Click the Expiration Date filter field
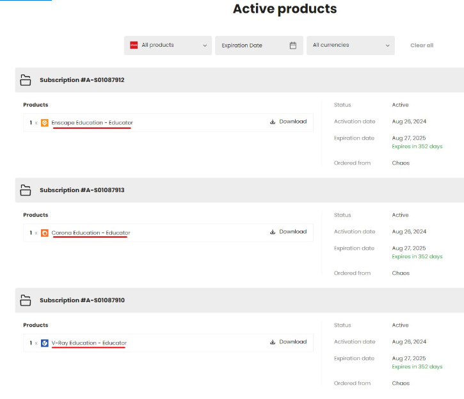Image resolution: width=464 pixels, height=399 pixels. [x=259, y=45]
